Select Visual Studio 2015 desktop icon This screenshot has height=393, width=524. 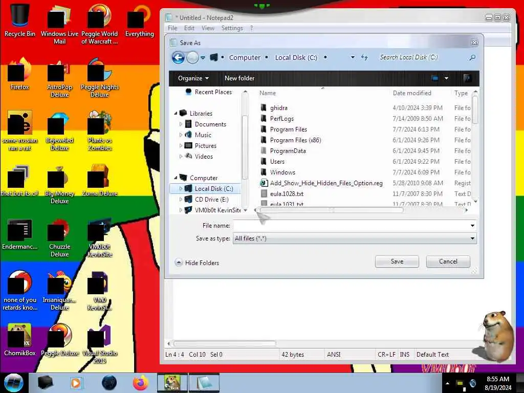click(100, 343)
